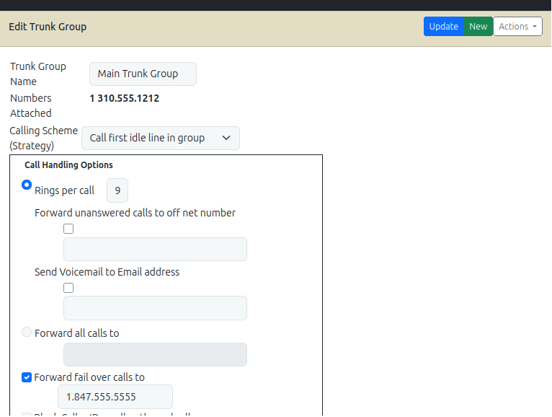552x417 pixels.
Task: Click the attached number 1 310.555.1212
Action: click(124, 98)
